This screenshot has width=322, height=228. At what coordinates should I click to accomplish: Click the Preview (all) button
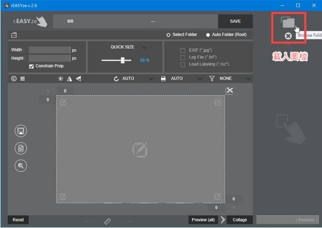coord(203,220)
